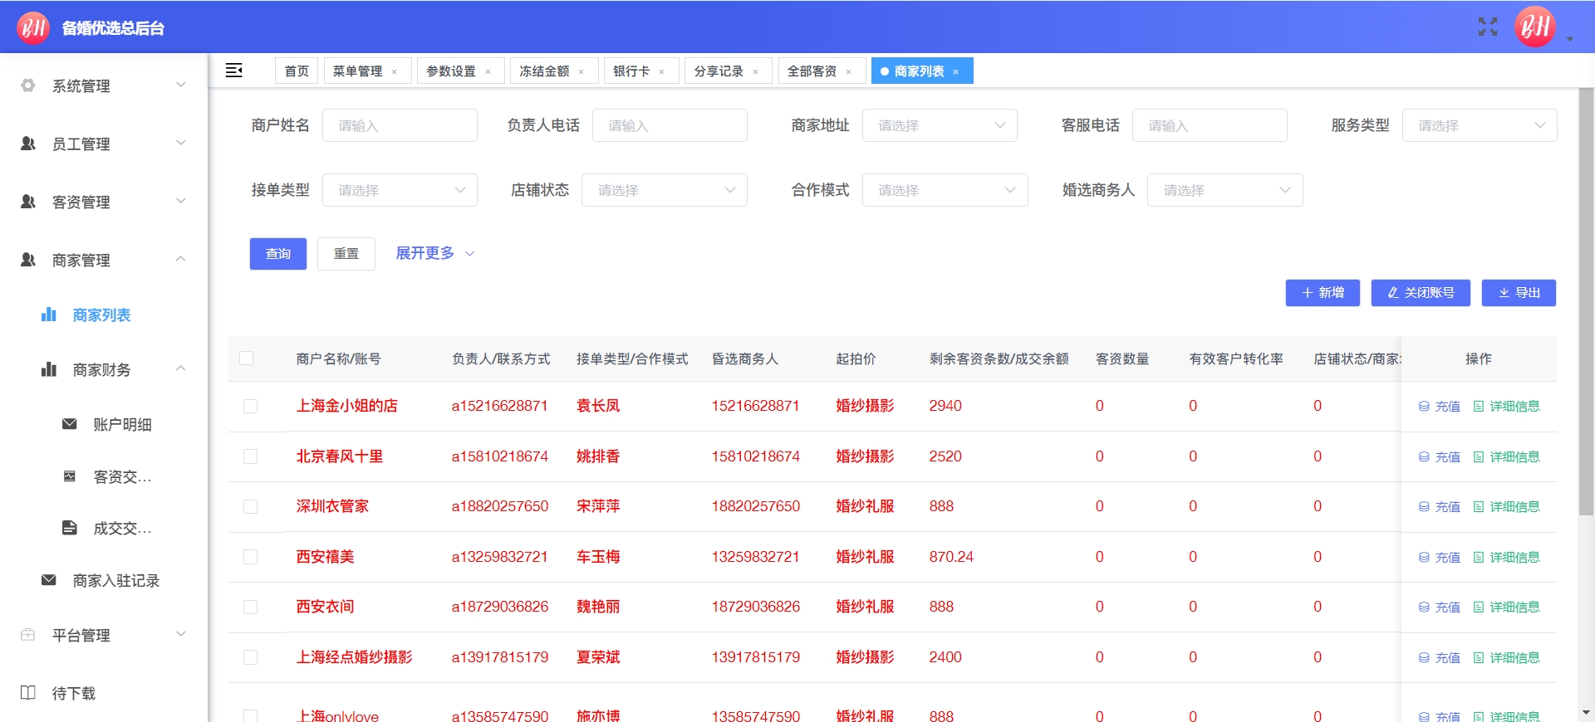
Task: Expand more filters via 展开更多
Action: 434,253
